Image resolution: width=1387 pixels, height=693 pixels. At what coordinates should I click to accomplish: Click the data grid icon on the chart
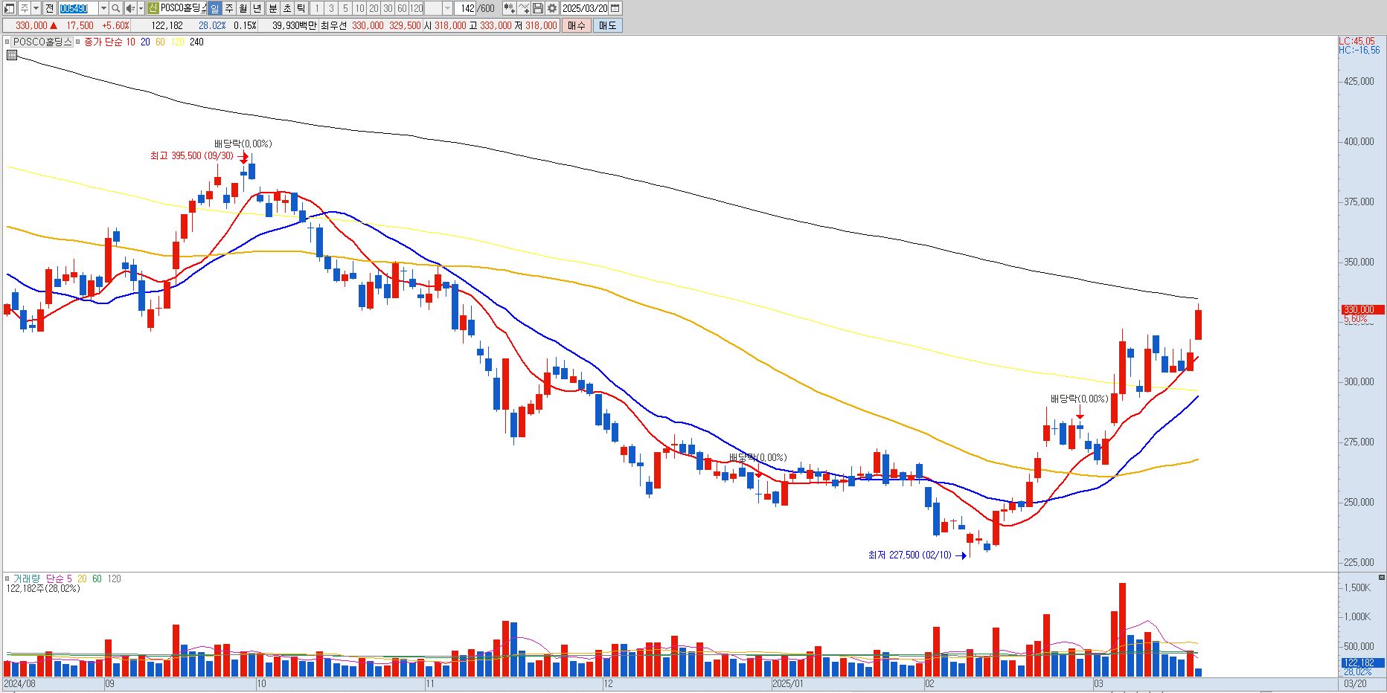[x=11, y=55]
